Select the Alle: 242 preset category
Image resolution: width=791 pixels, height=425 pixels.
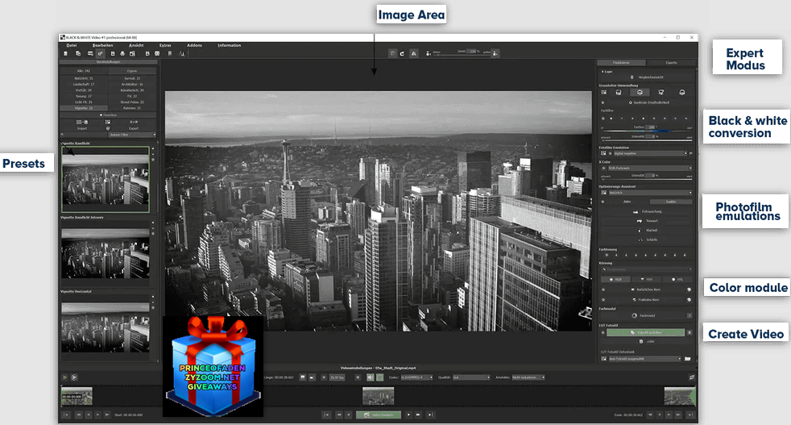[x=84, y=71]
